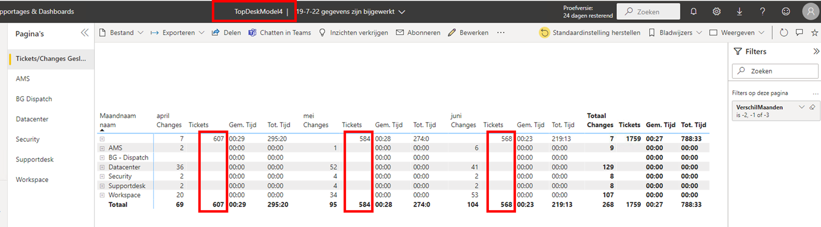821x227 pixels.
Task: Refresh visuals with the circular arrow icon
Action: click(784, 32)
